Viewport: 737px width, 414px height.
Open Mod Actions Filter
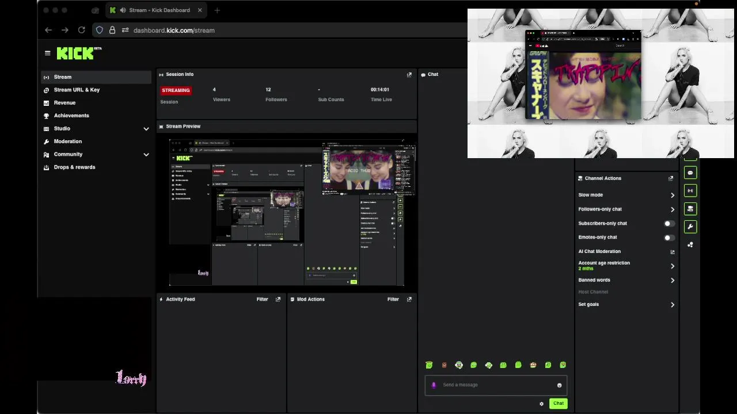(x=393, y=300)
